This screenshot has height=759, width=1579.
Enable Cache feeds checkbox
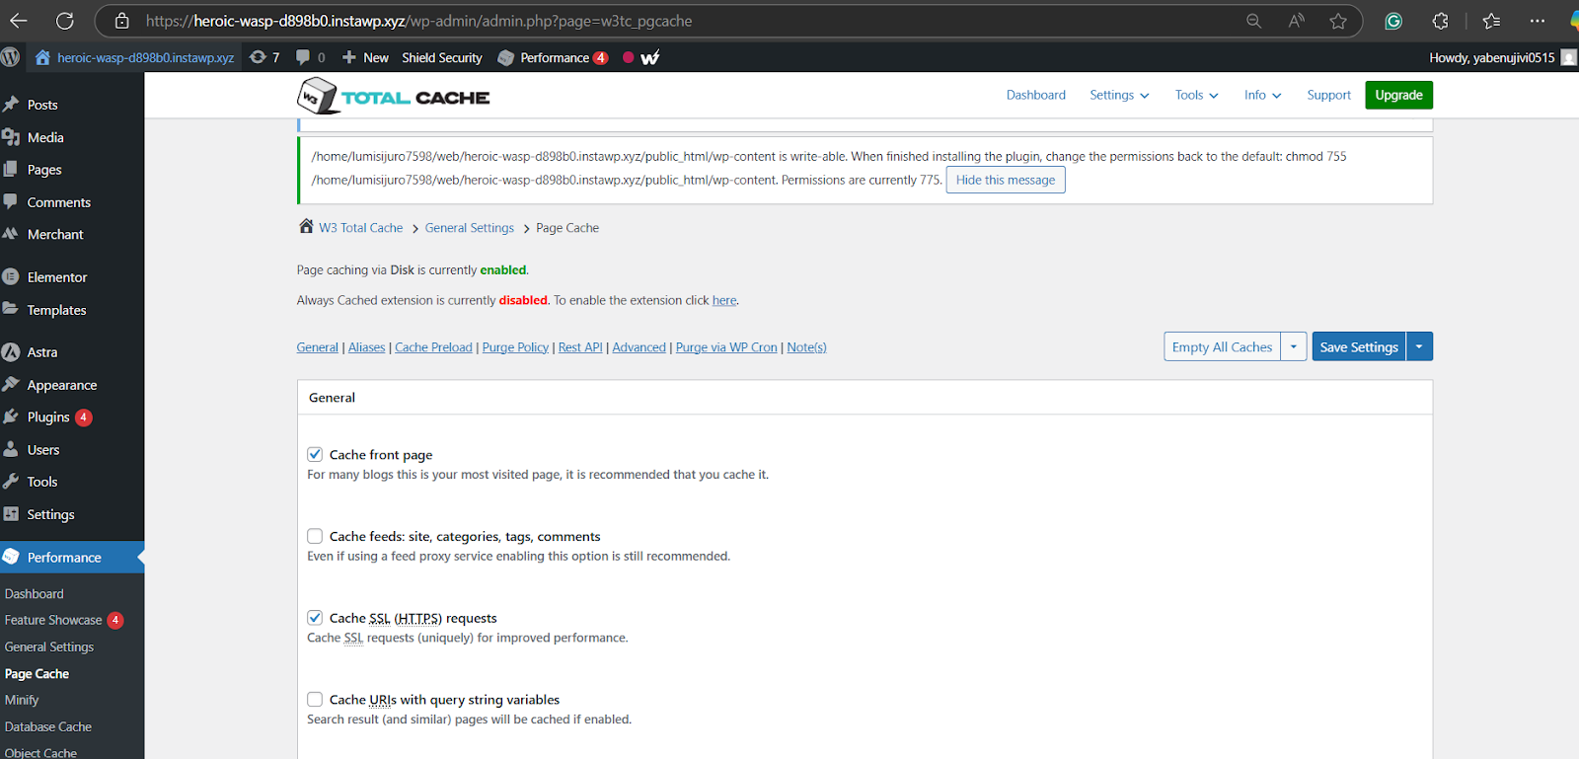(315, 536)
